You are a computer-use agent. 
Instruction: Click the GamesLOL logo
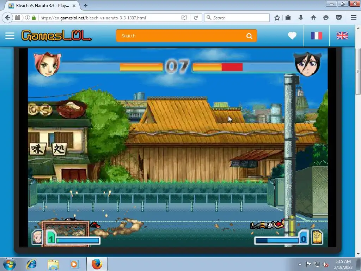coord(56,36)
